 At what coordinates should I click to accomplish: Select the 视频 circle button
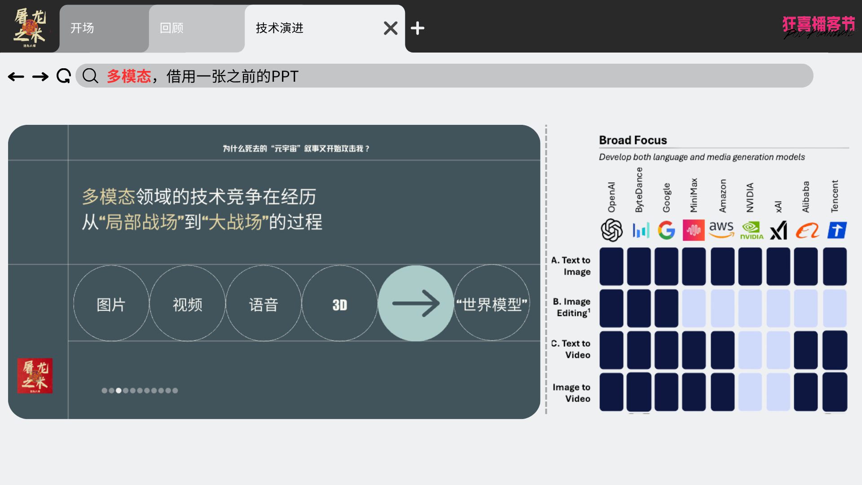point(188,304)
